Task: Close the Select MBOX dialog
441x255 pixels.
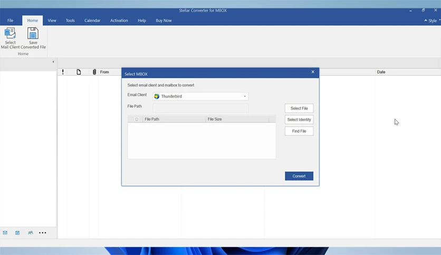Action: 313,72
